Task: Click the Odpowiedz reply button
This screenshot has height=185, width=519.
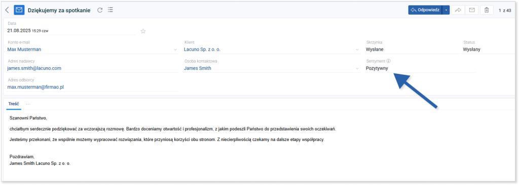Action: point(425,10)
